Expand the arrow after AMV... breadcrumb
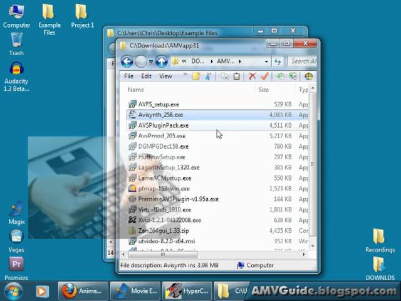The image size is (401, 301). [240, 61]
